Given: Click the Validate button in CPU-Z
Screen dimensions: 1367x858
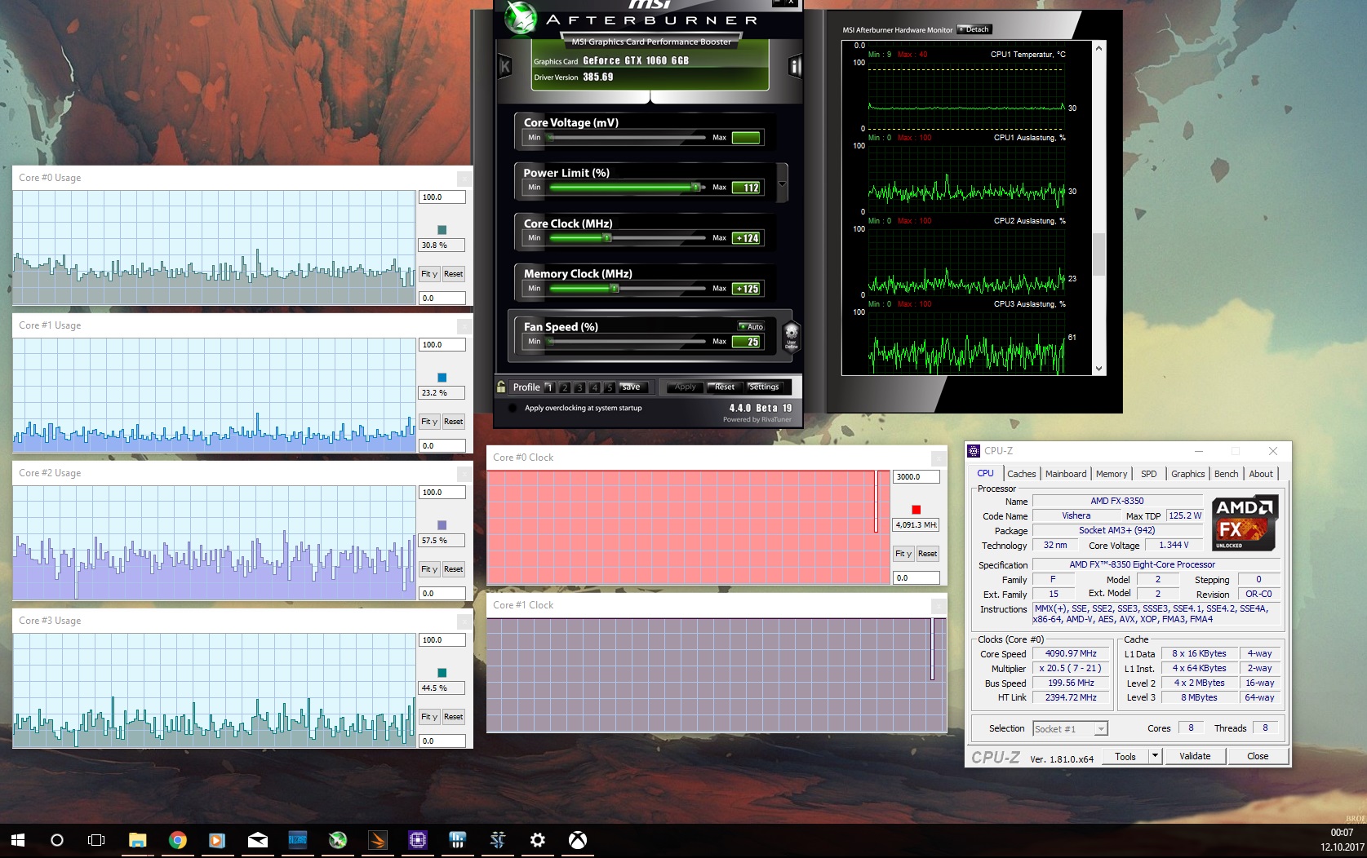Looking at the screenshot, I should pos(1195,756).
